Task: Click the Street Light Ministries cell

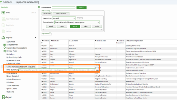Action: [133, 46]
